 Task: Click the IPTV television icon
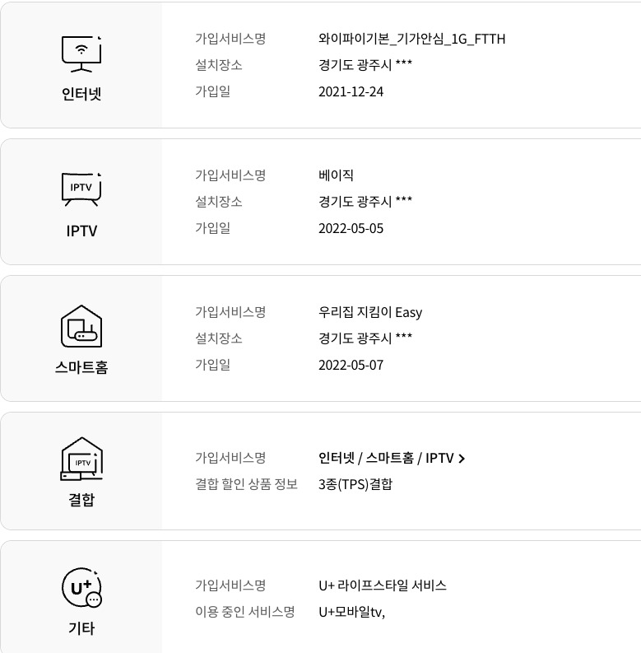(x=81, y=189)
